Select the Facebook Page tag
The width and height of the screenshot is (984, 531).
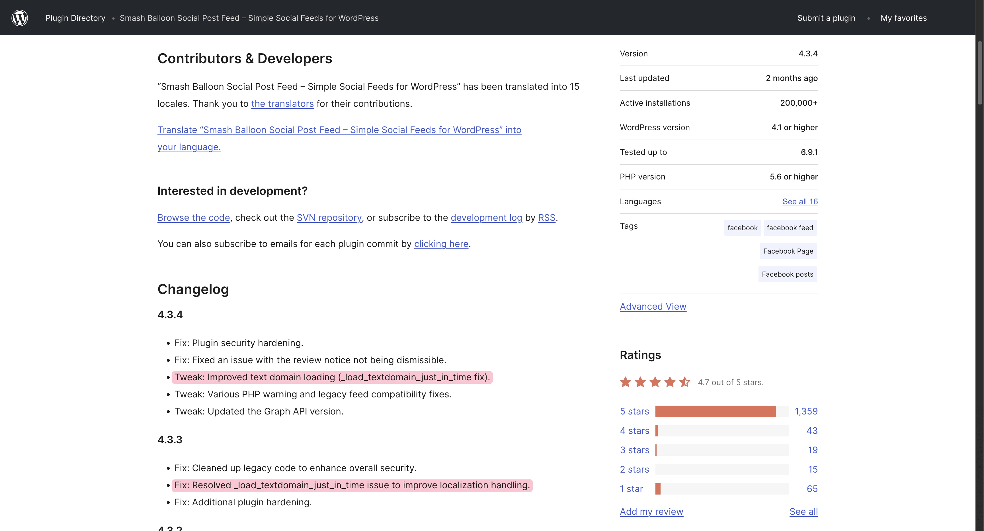(x=788, y=251)
